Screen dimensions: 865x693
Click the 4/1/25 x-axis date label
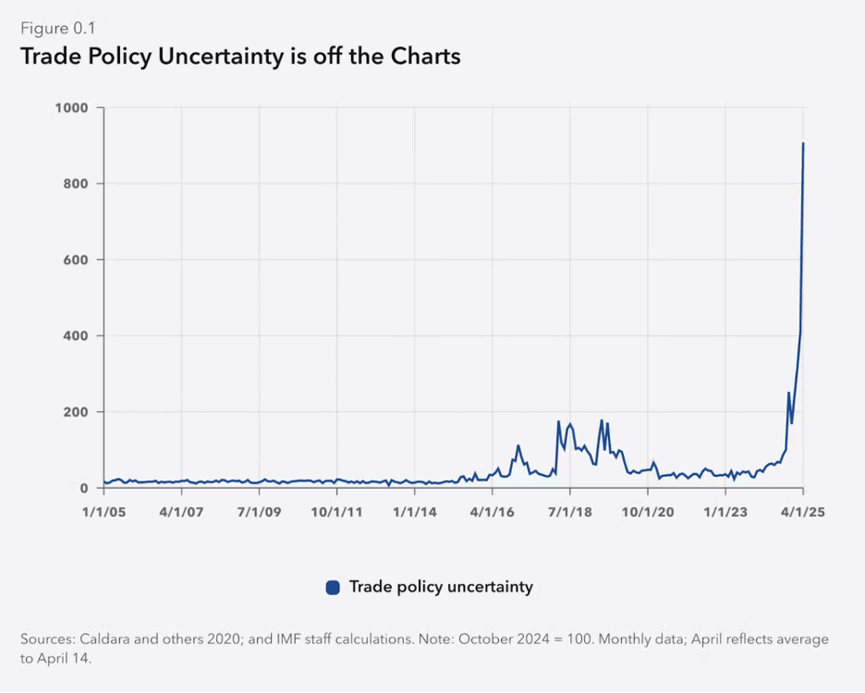tap(802, 510)
